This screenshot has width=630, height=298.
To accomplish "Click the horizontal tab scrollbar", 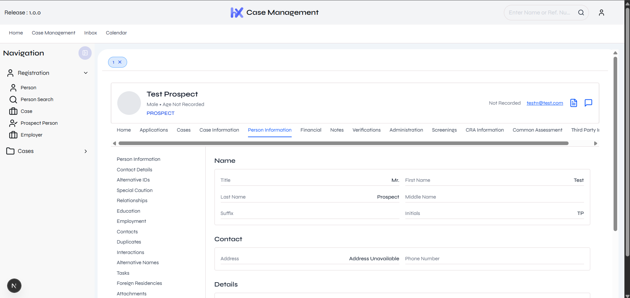I will tap(343, 143).
